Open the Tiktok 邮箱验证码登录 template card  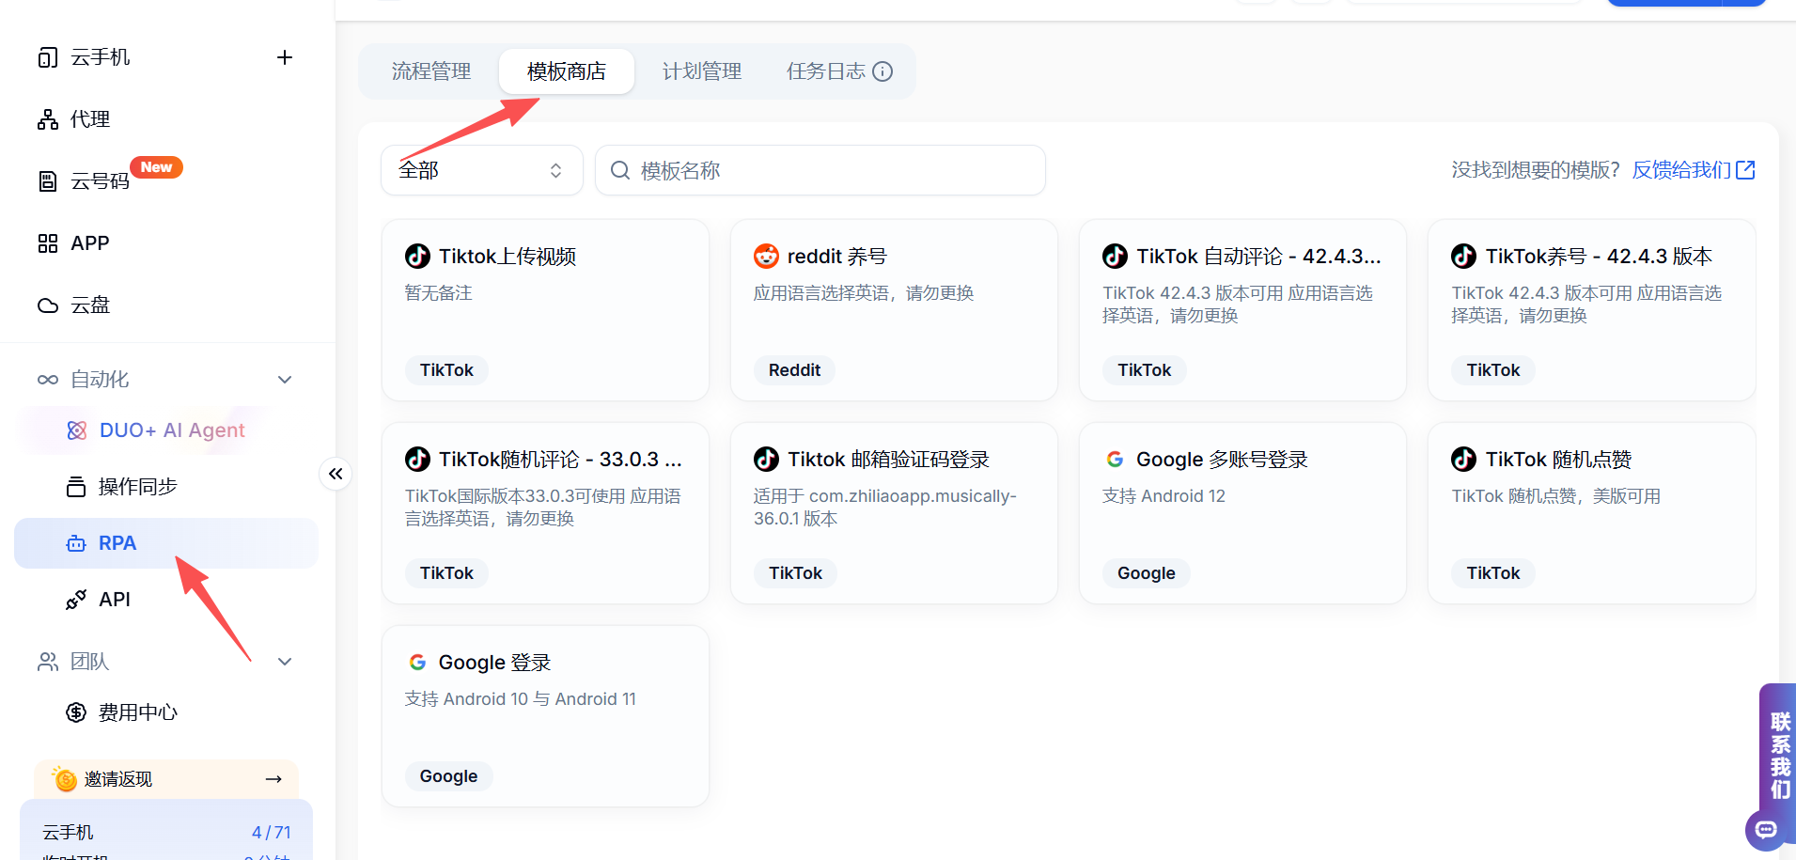[894, 513]
